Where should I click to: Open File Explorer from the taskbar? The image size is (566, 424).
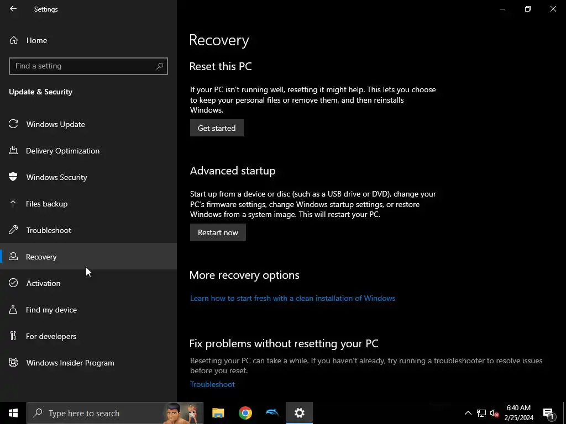point(218,413)
